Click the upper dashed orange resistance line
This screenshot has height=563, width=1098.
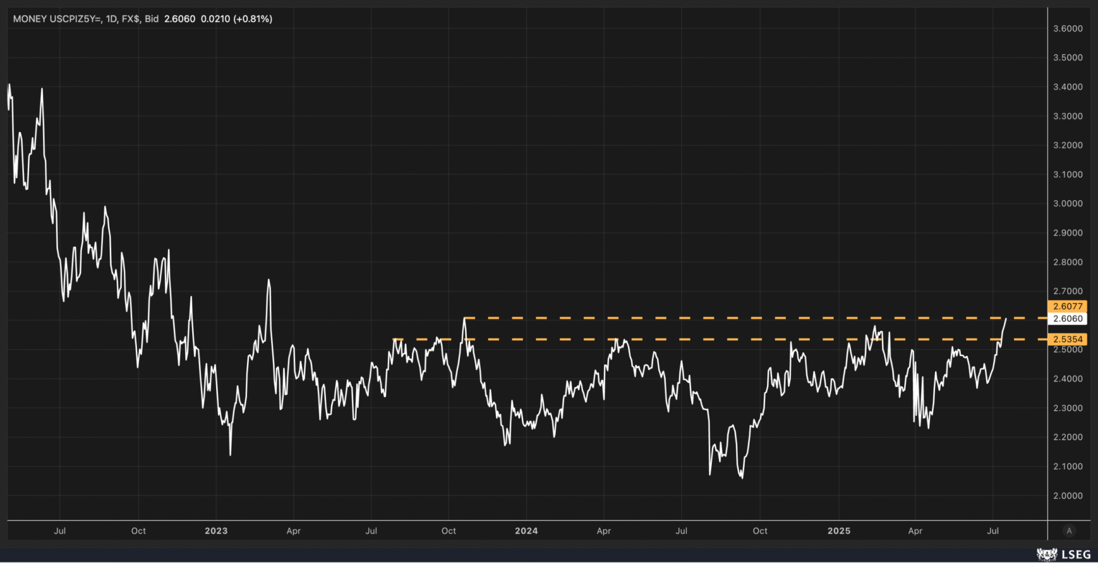[743, 318]
